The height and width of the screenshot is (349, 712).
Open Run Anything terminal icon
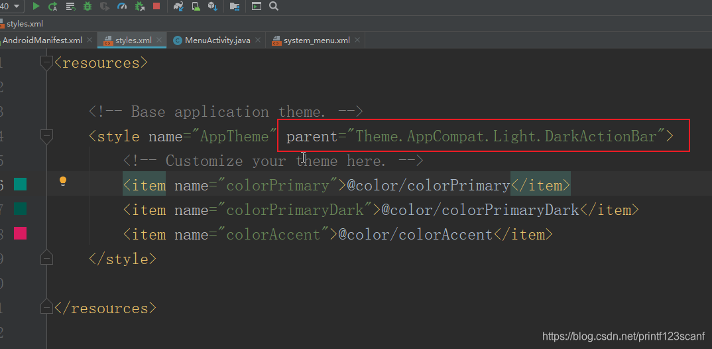[x=257, y=6]
